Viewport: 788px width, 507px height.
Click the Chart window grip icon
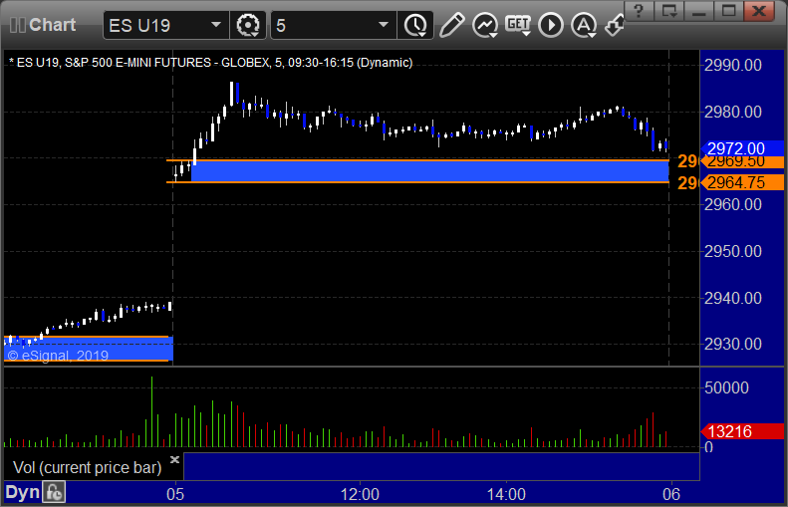pyautogui.click(x=17, y=25)
